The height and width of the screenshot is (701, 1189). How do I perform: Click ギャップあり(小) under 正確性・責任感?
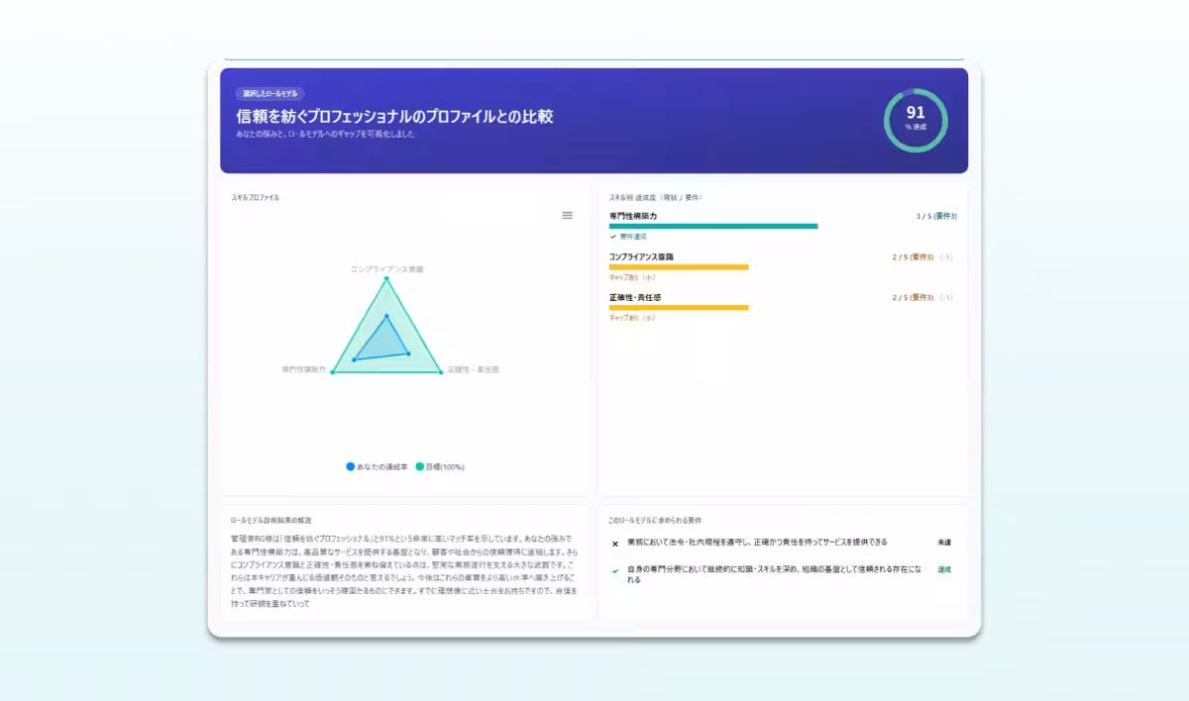point(632,318)
